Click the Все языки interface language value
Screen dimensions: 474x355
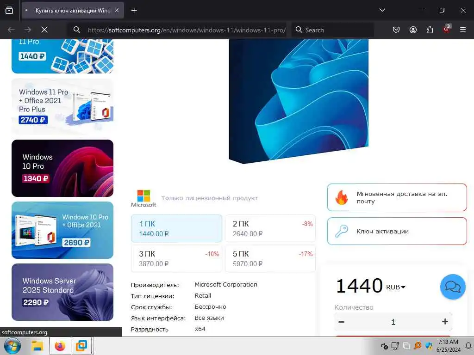click(209, 318)
